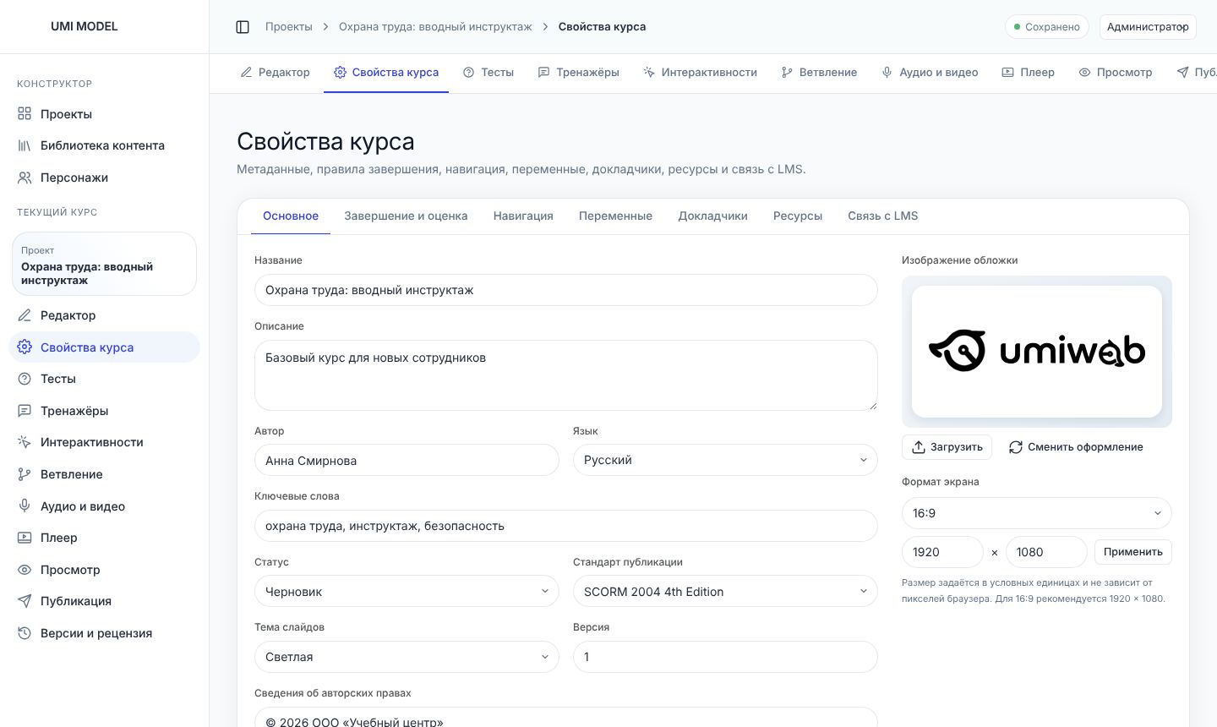
Task: Open Публикация in the left sidebar
Action: [104, 601]
